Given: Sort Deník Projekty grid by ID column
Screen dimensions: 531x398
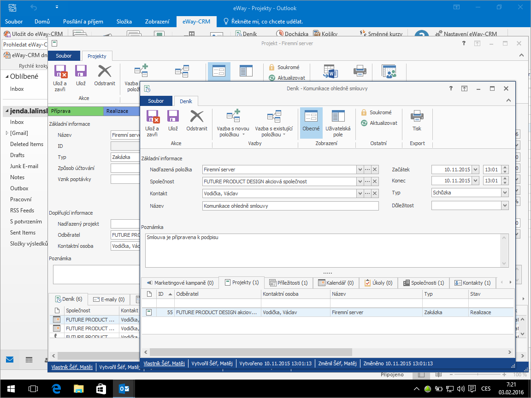Looking at the screenshot, I should pyautogui.click(x=165, y=294).
